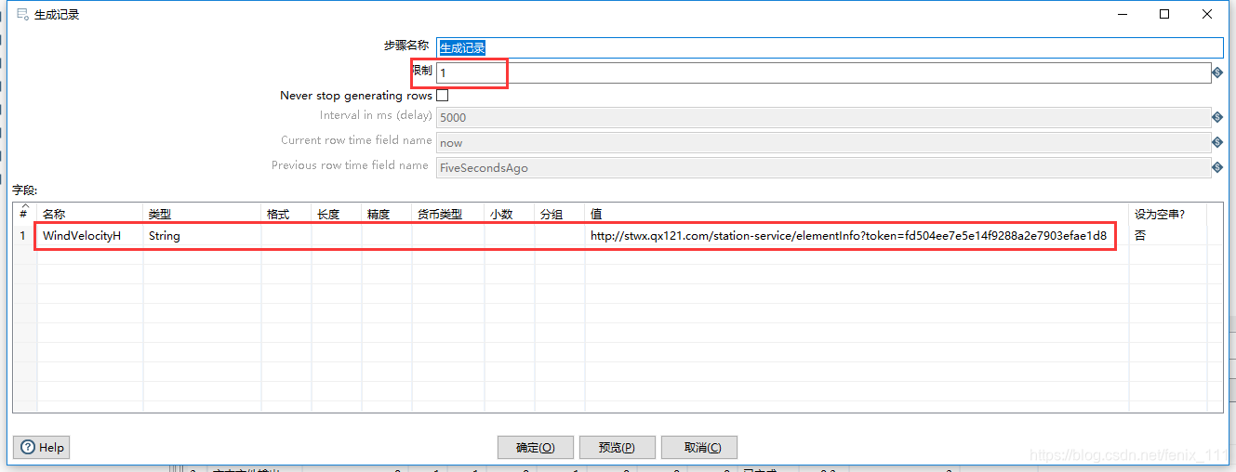Click the 否 cell in set-empty column
Image resolution: width=1236 pixels, height=472 pixels.
click(1169, 236)
